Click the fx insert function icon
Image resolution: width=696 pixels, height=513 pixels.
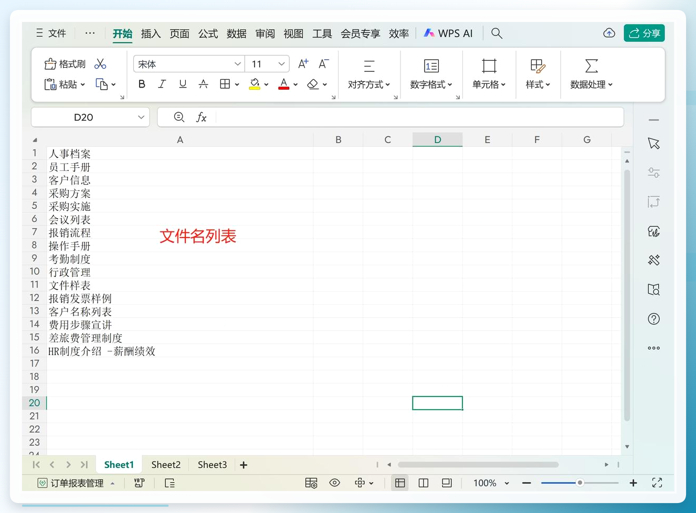202,117
